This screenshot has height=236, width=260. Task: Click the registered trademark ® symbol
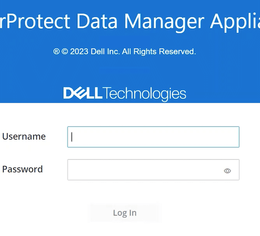click(56, 52)
